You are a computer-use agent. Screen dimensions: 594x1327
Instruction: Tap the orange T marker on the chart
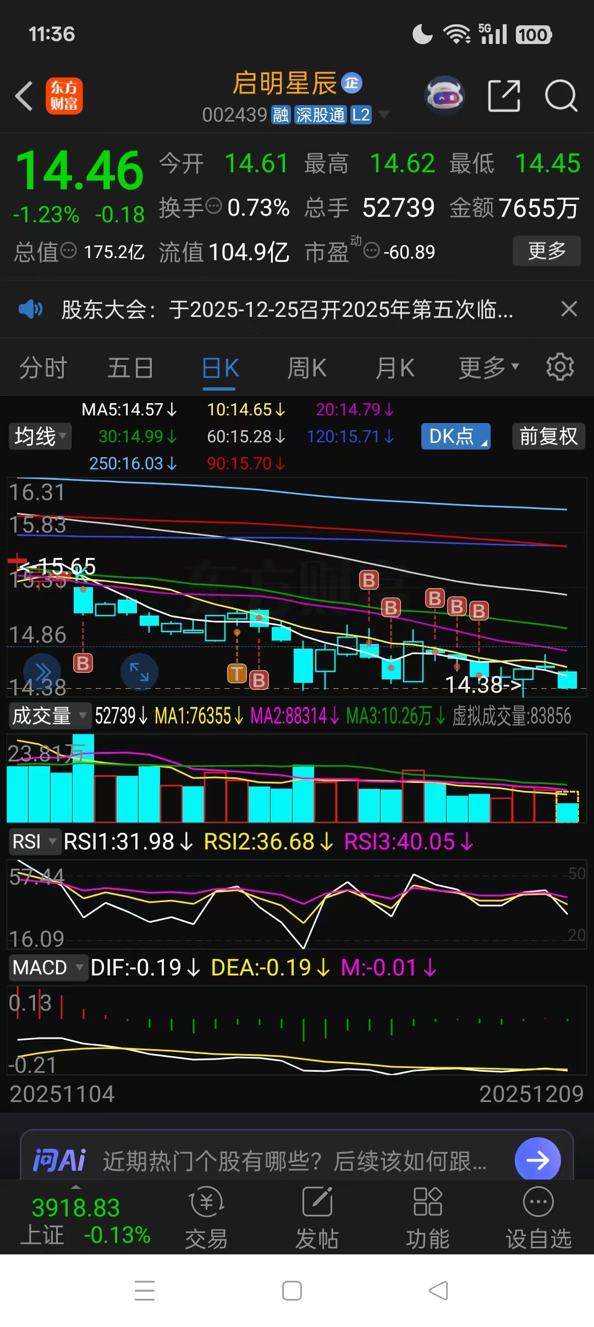(x=237, y=673)
